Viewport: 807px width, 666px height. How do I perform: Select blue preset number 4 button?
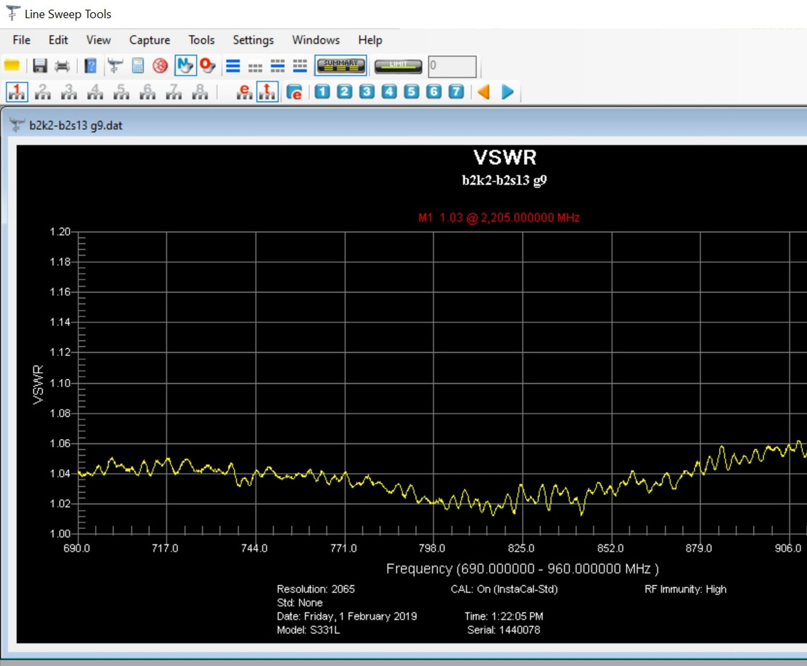(x=389, y=92)
